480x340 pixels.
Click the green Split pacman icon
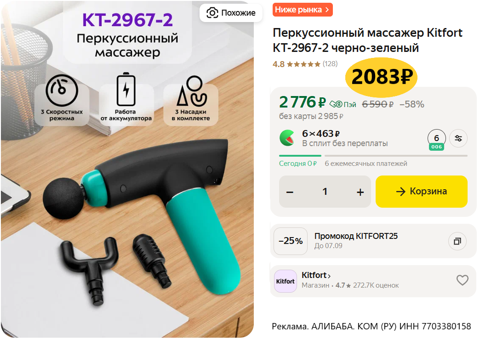coord(287,138)
